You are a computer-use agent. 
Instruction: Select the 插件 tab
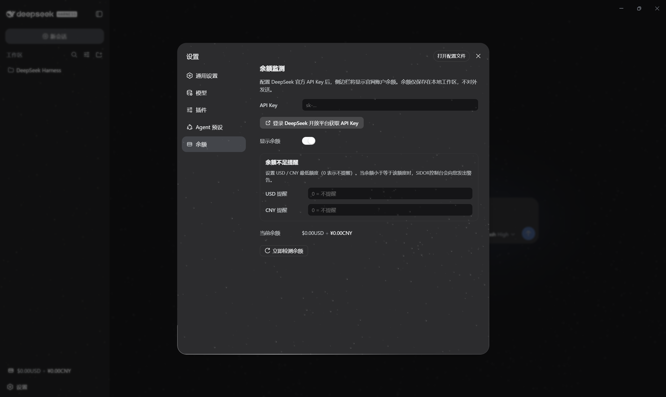point(213,110)
